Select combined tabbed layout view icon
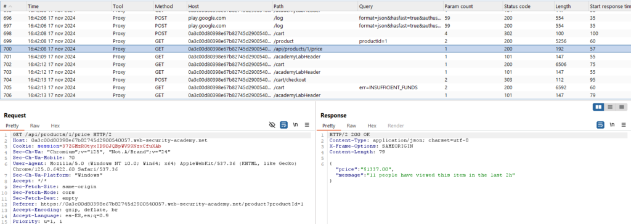 [x=621, y=107]
